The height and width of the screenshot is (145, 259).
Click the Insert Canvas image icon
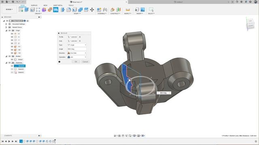[x=142, y=10]
